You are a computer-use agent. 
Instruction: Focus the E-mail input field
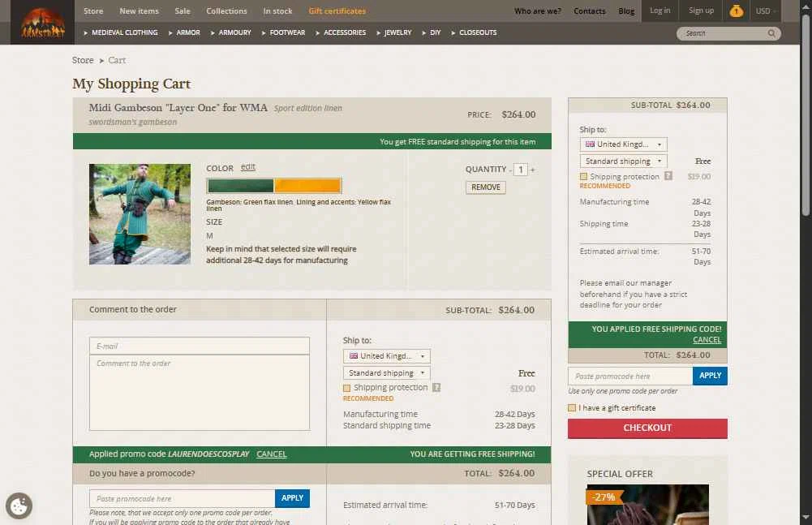pyautogui.click(x=200, y=346)
